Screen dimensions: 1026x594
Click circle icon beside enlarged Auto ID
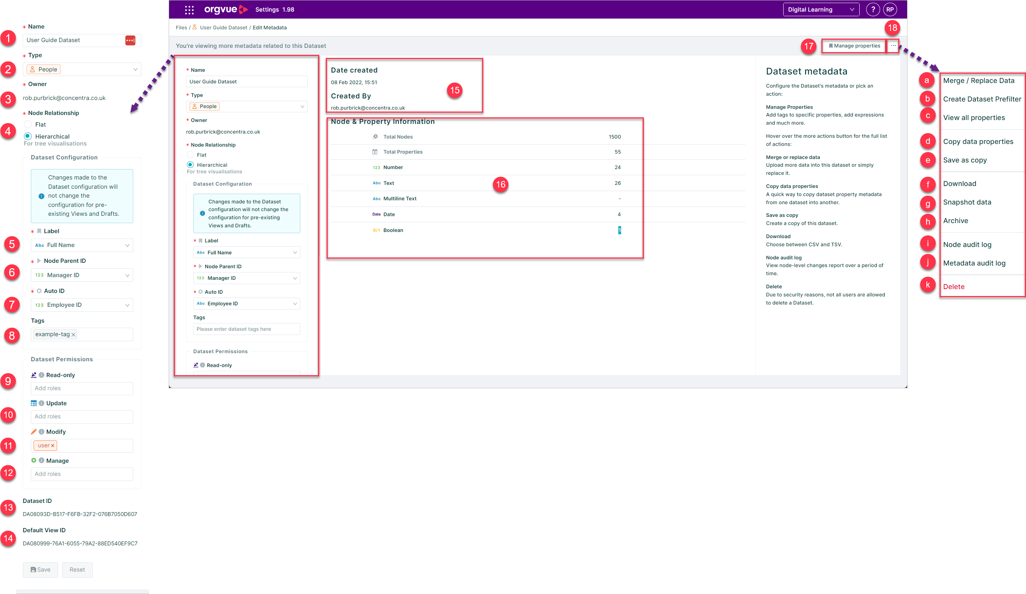point(39,291)
